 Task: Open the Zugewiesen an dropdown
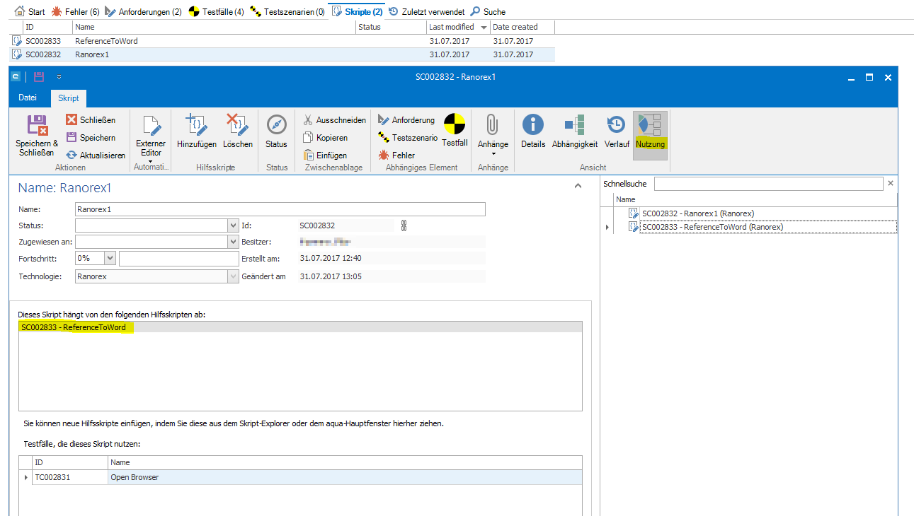(x=234, y=242)
